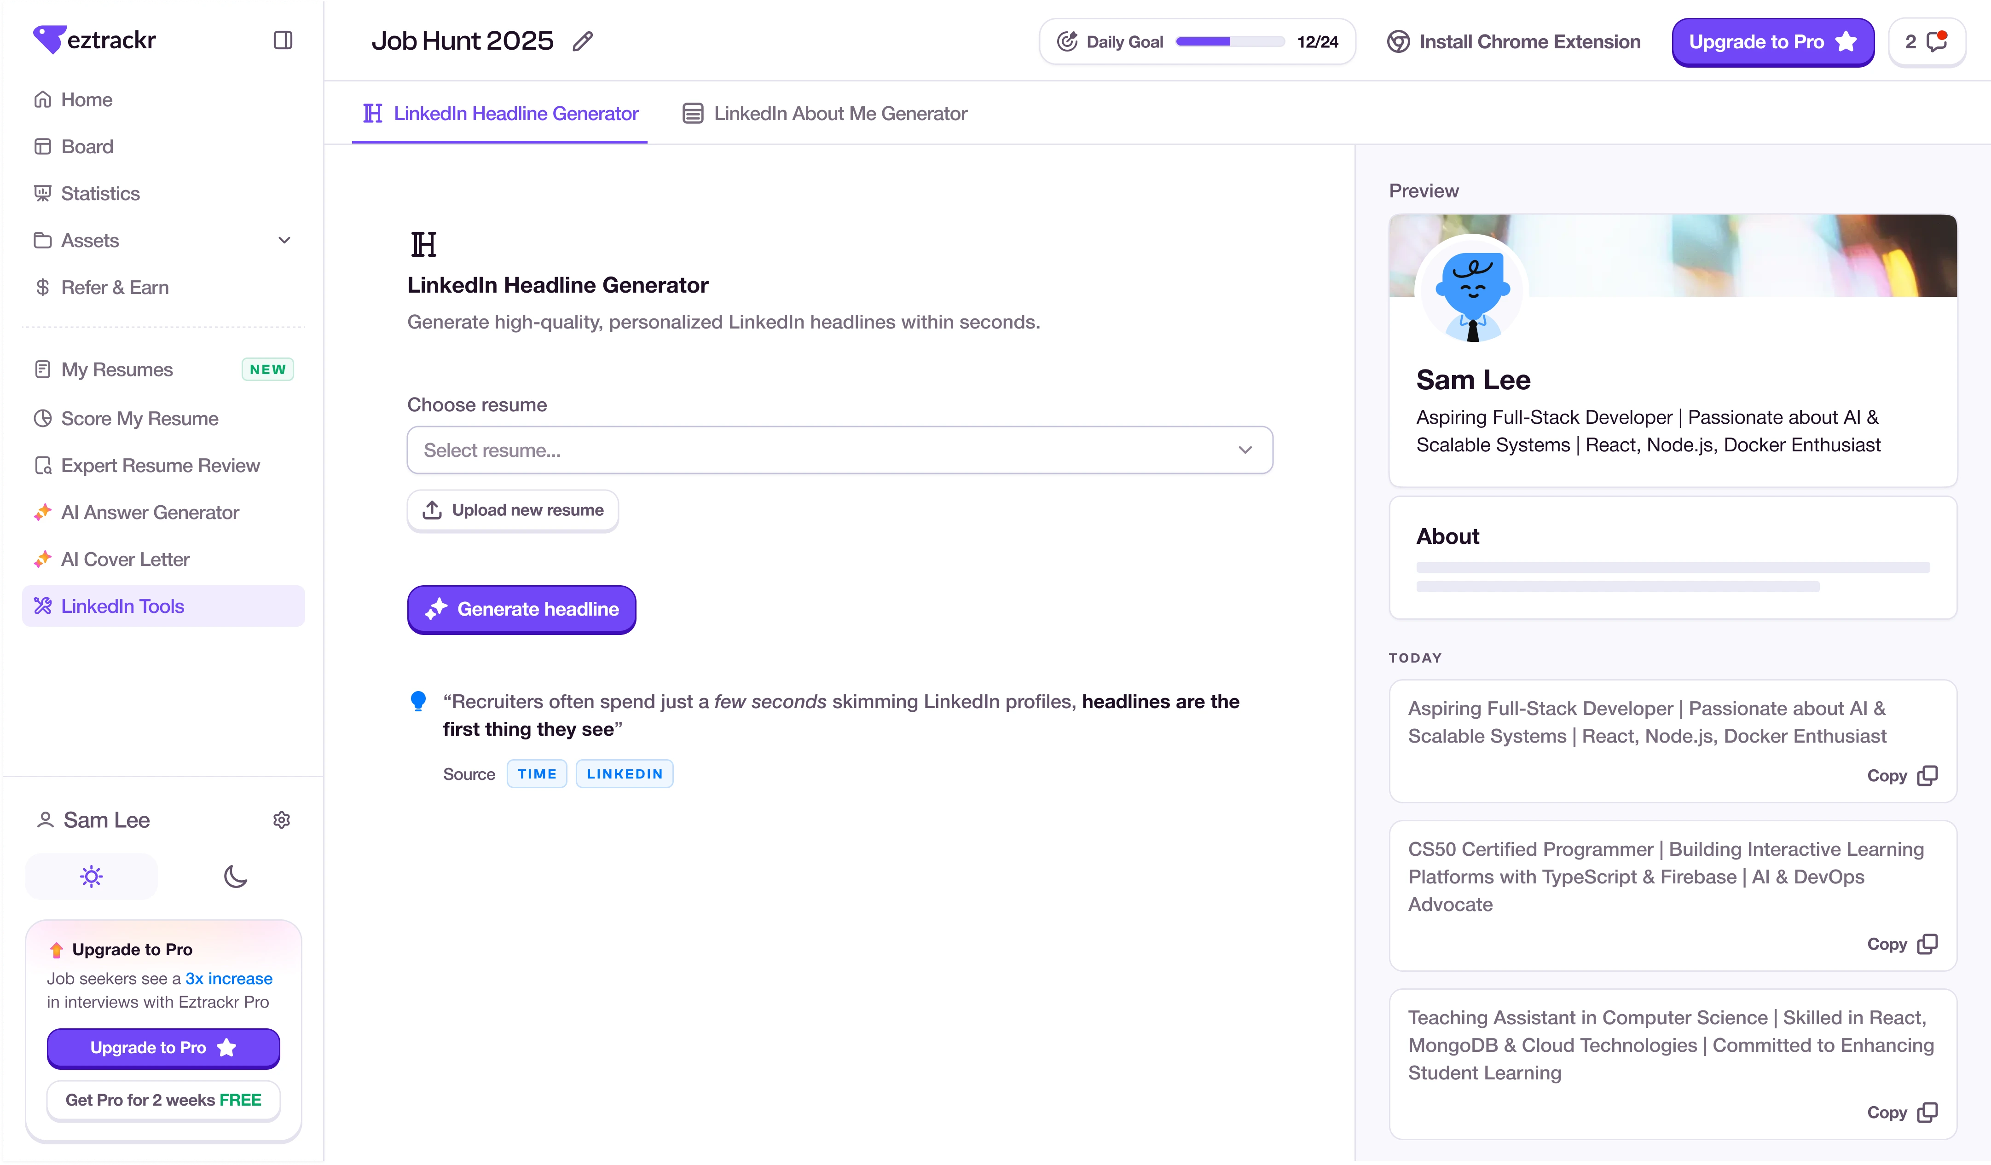This screenshot has width=1991, height=1165.
Task: Open the Select resume dropdown
Action: [839, 450]
